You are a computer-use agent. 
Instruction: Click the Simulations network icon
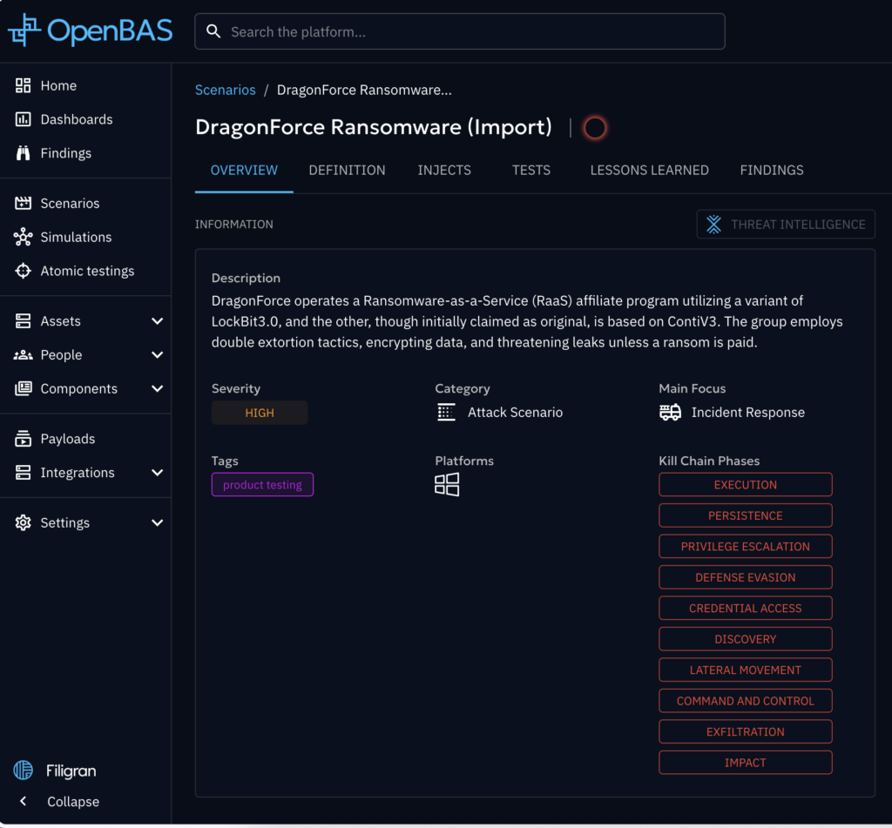tap(24, 237)
